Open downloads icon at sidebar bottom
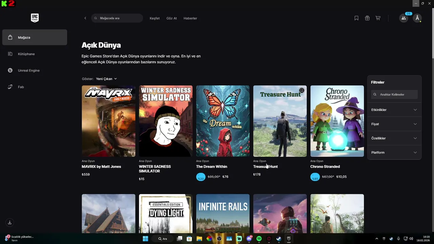Image resolution: width=434 pixels, height=244 pixels. click(10, 222)
